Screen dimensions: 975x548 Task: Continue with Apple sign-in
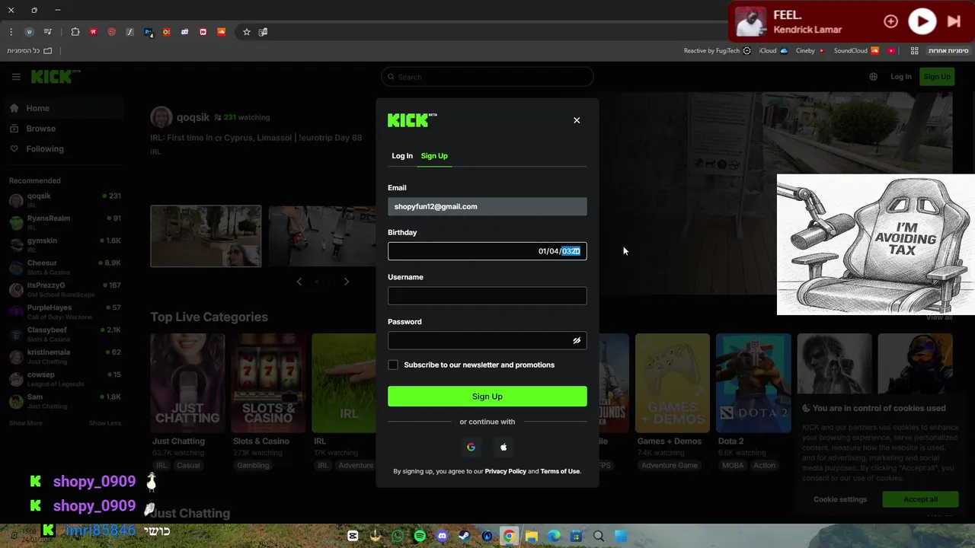[x=503, y=448]
